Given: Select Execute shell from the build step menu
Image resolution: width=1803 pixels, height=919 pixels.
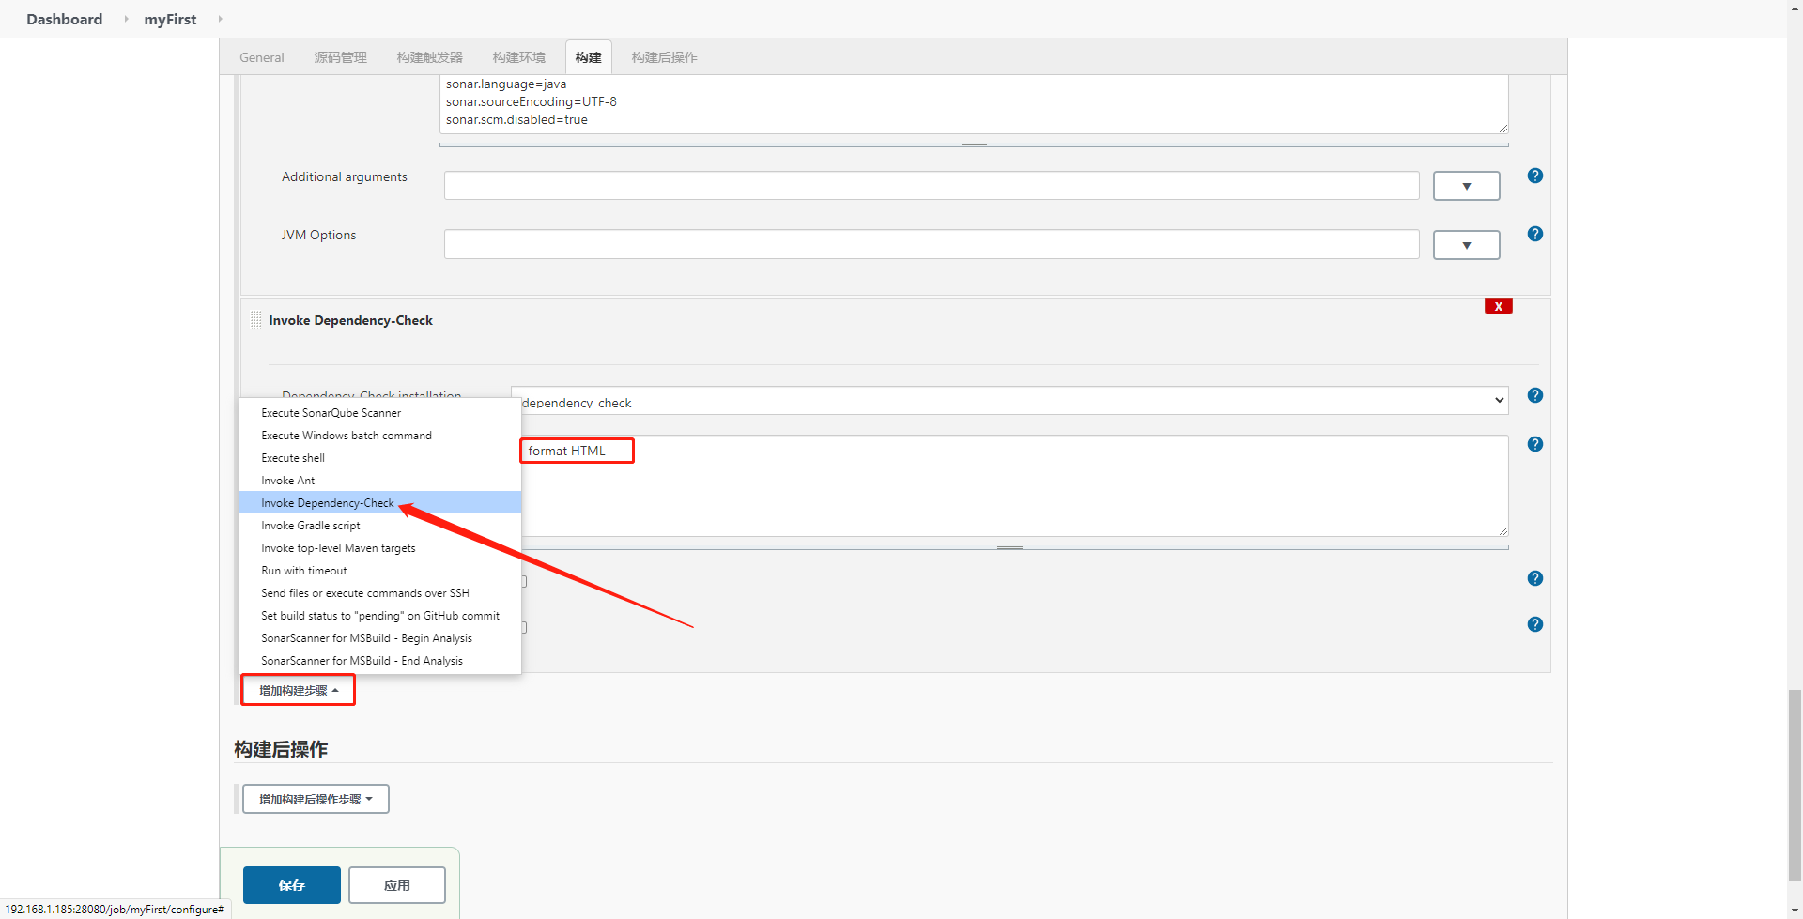Looking at the screenshot, I should [292, 457].
